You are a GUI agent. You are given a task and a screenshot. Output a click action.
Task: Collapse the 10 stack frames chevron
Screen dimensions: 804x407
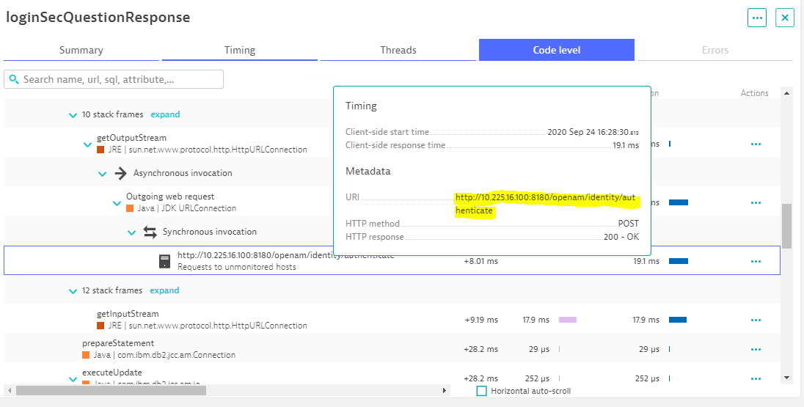(73, 115)
